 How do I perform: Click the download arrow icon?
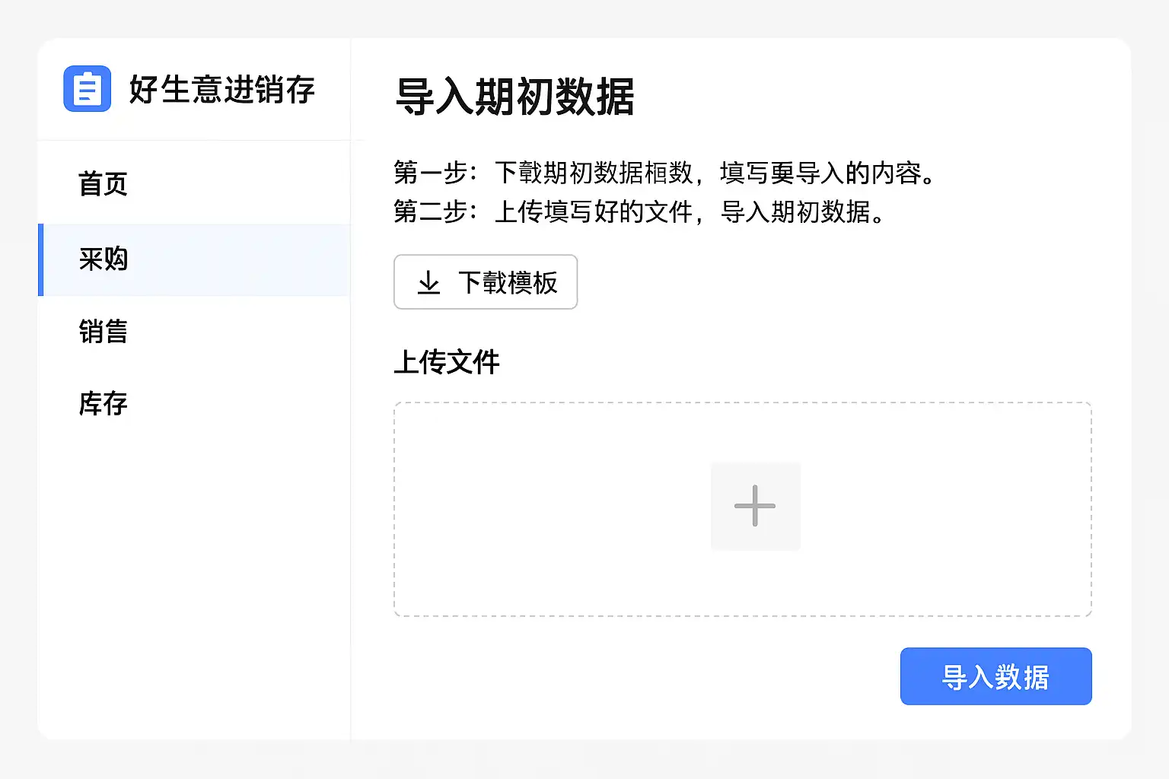429,282
